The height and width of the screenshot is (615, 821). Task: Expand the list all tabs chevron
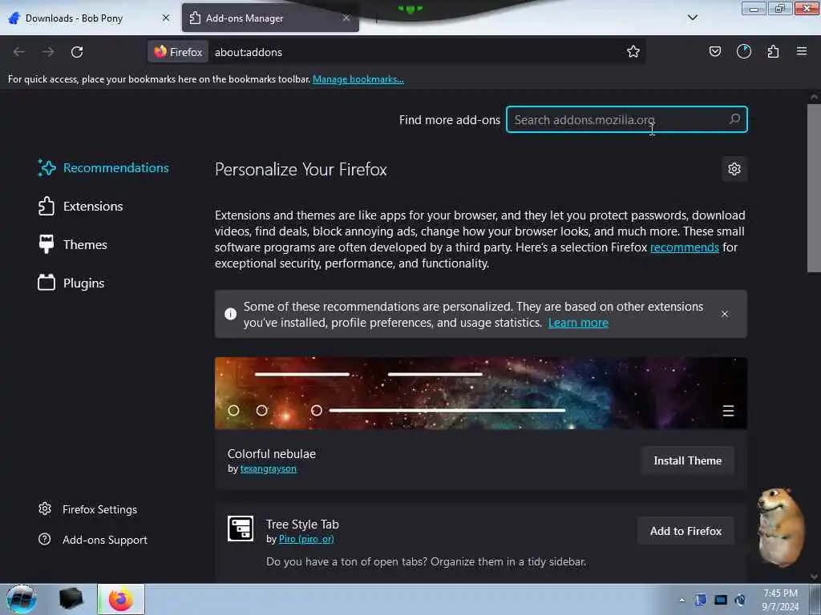point(692,18)
